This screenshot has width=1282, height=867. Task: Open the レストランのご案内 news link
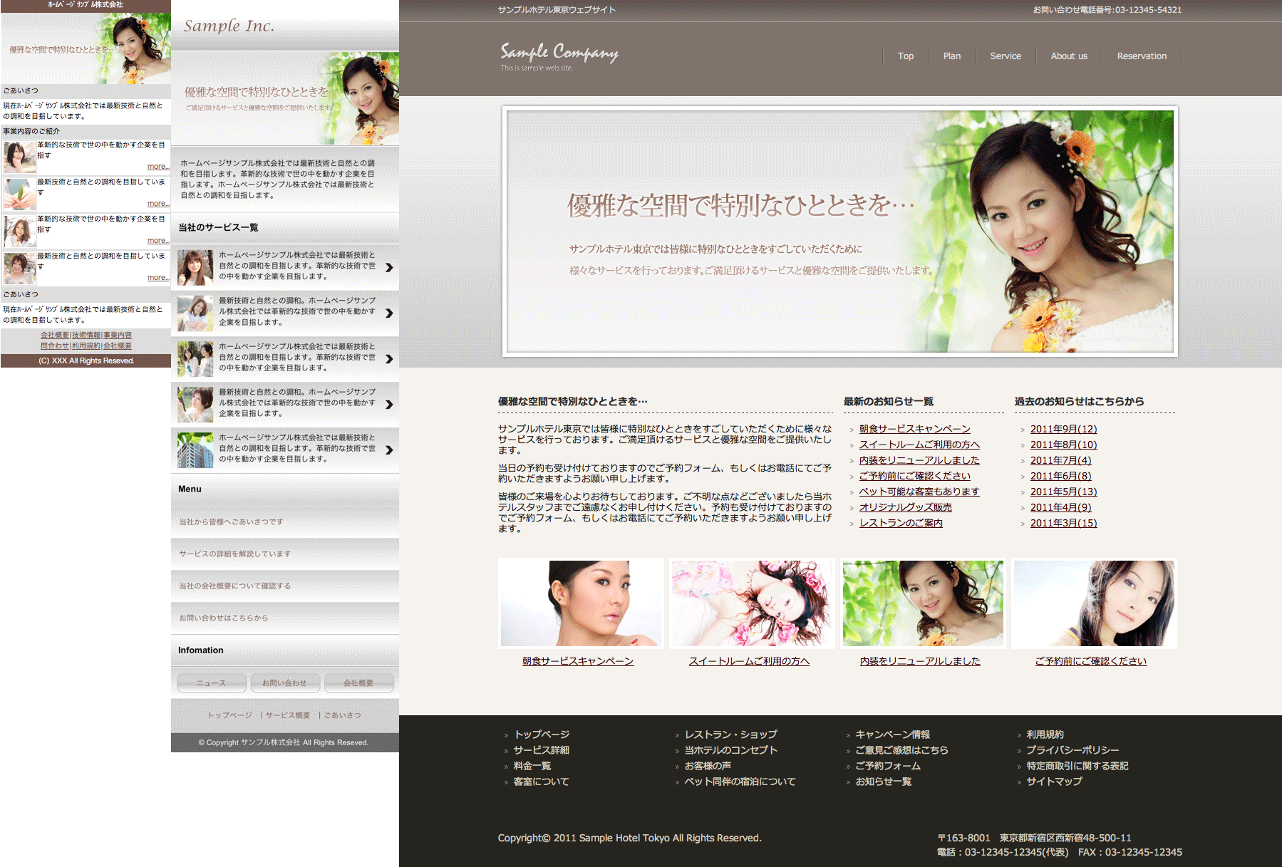pyautogui.click(x=901, y=523)
